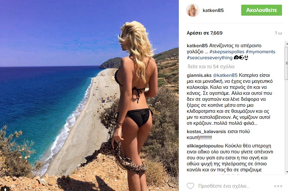
Task: Click the @katken85 mention in comment
Action: pos(225,75)
